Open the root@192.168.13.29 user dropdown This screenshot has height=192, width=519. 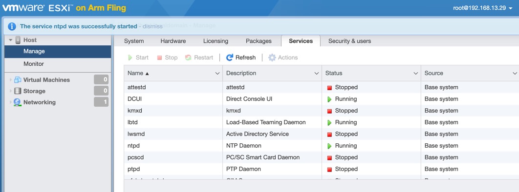(482, 8)
